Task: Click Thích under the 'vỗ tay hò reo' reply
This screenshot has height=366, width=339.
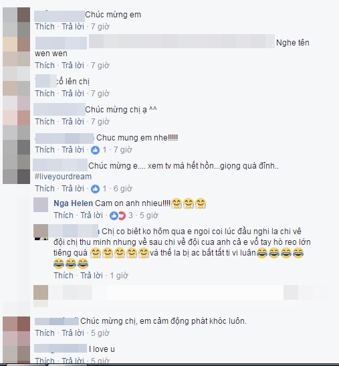Action: pos(64,276)
